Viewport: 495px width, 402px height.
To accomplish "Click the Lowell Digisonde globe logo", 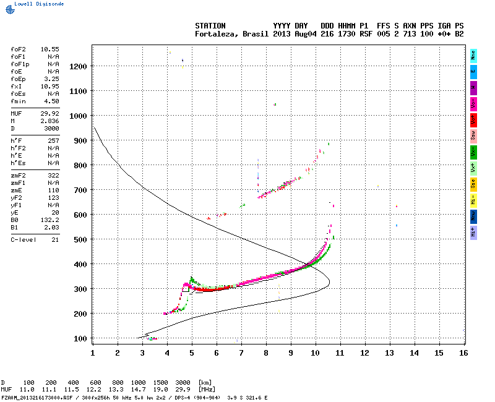I will point(10,9).
